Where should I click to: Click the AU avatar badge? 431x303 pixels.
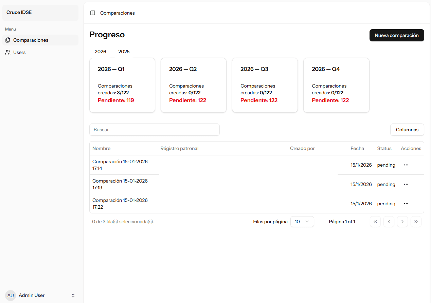pyautogui.click(x=11, y=296)
